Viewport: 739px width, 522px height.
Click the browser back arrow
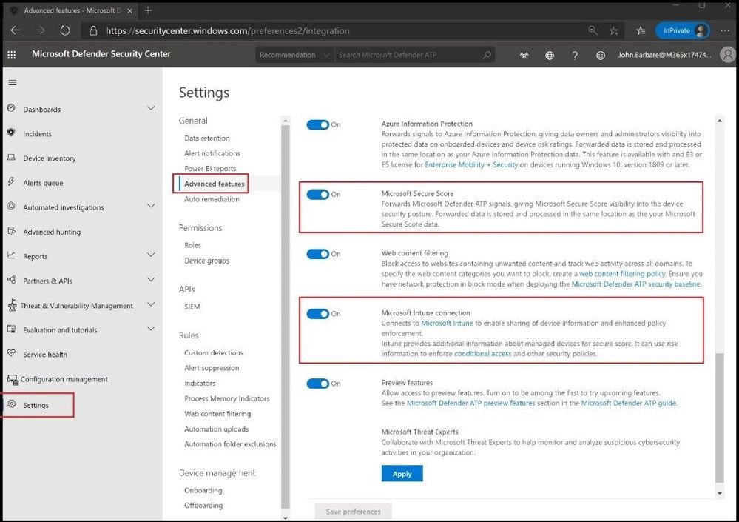tap(15, 30)
